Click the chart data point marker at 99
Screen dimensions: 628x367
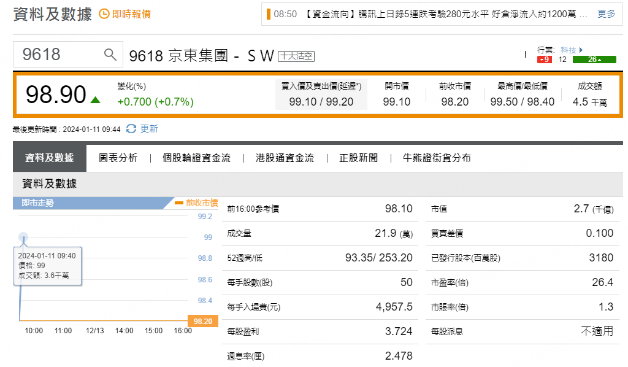24,237
